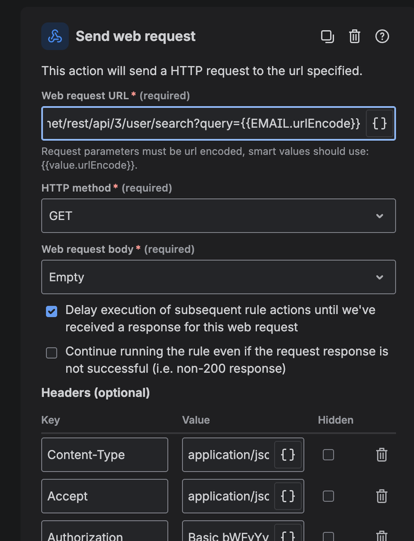Enable continue running on non-200 response
The width and height of the screenshot is (414, 541).
point(51,353)
